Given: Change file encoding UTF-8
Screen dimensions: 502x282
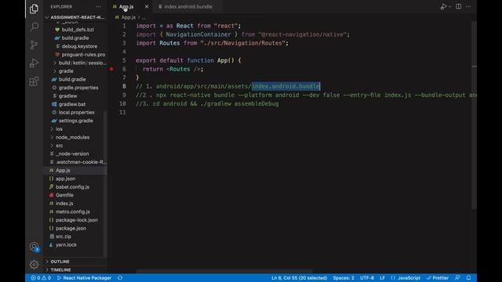Looking at the screenshot, I should (367, 278).
